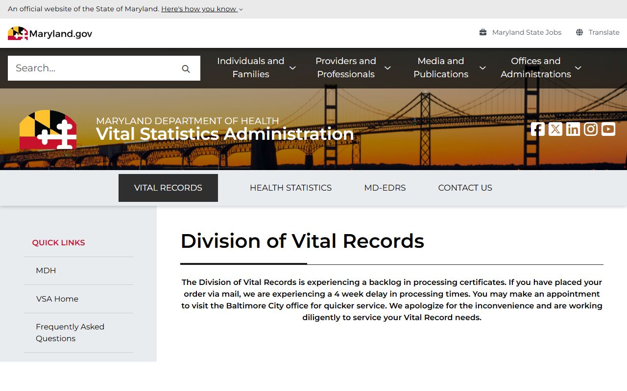
Task: Expand "Here's how you know" disclosure
Action: (x=202, y=9)
